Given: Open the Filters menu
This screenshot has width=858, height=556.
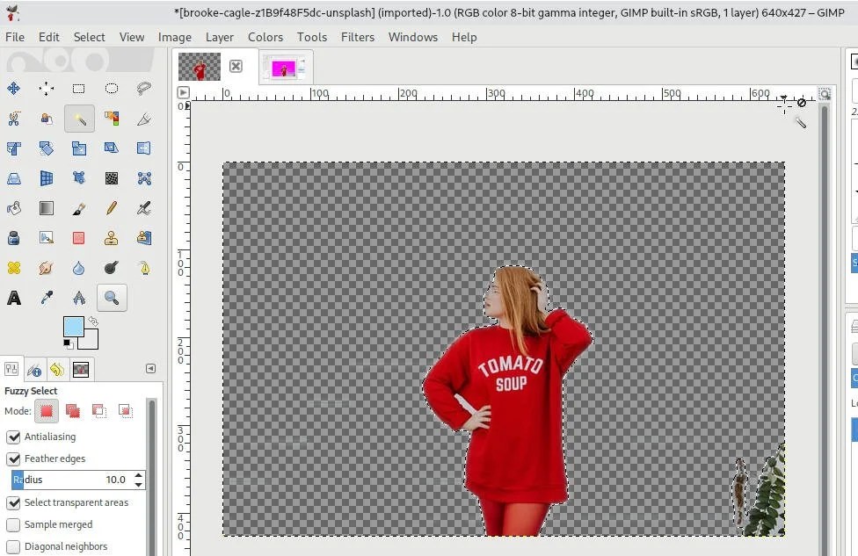Looking at the screenshot, I should (357, 37).
